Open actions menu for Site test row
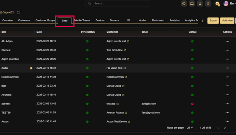236x135 pixels. (227, 50)
